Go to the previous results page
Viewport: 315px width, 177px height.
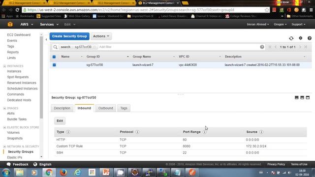(x=276, y=47)
